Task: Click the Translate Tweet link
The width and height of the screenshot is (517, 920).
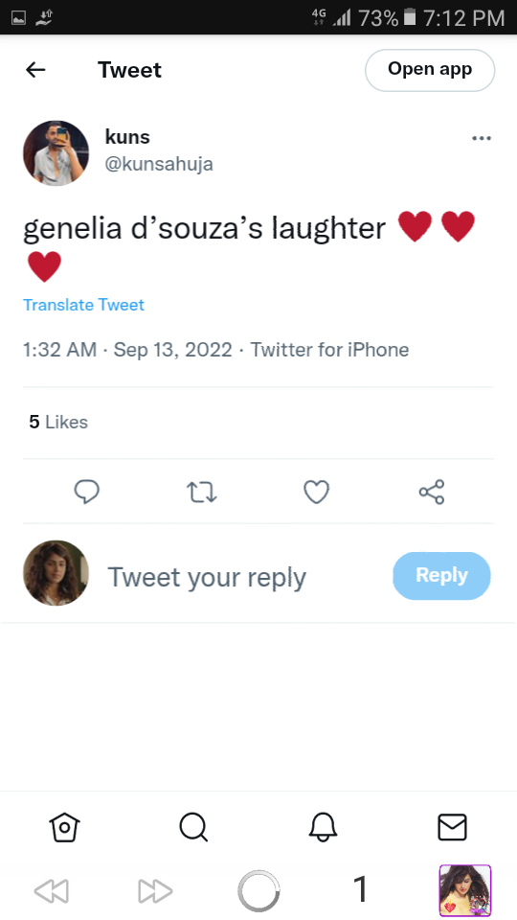Action: click(84, 305)
